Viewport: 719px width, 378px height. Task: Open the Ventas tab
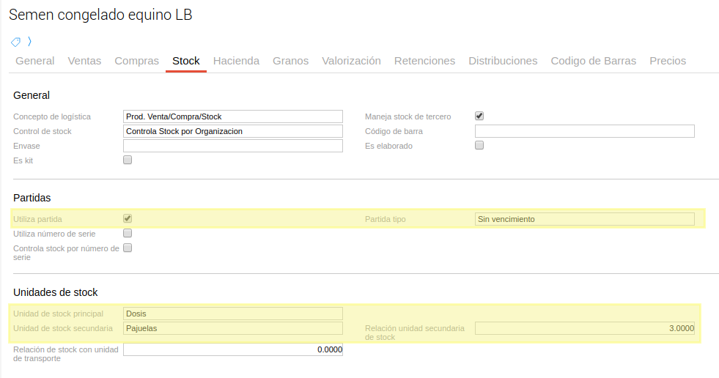click(x=84, y=61)
